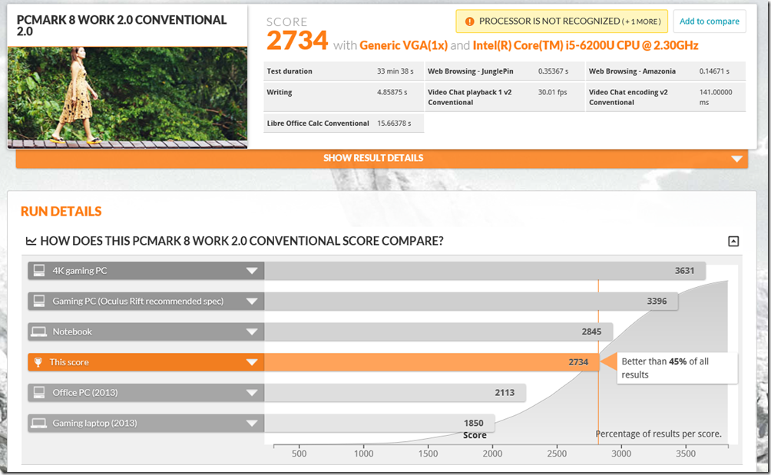
Task: Click the orange This score bar
Action: click(430, 362)
